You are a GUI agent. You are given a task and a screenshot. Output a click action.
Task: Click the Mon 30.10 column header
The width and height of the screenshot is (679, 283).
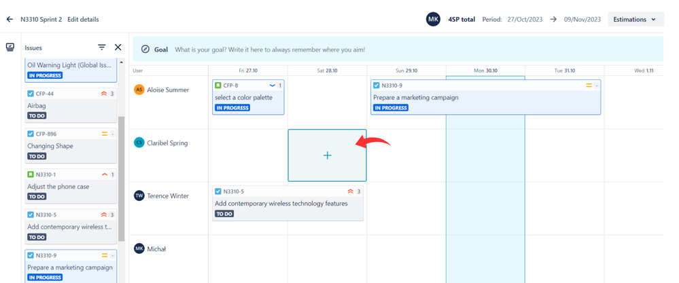coord(485,71)
